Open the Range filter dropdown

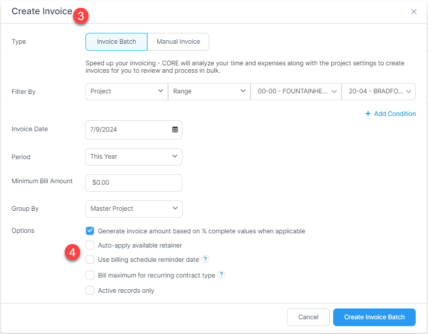(x=209, y=91)
